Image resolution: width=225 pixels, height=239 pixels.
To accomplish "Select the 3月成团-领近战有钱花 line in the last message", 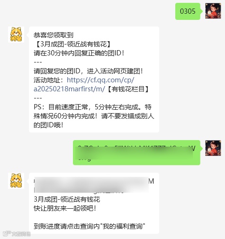I will pyautogui.click(x=67, y=199).
